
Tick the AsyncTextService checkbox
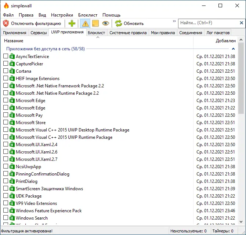[x=6, y=56]
